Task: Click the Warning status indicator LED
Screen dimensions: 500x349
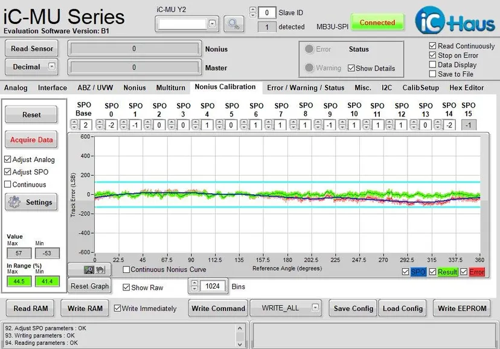Action: point(309,68)
